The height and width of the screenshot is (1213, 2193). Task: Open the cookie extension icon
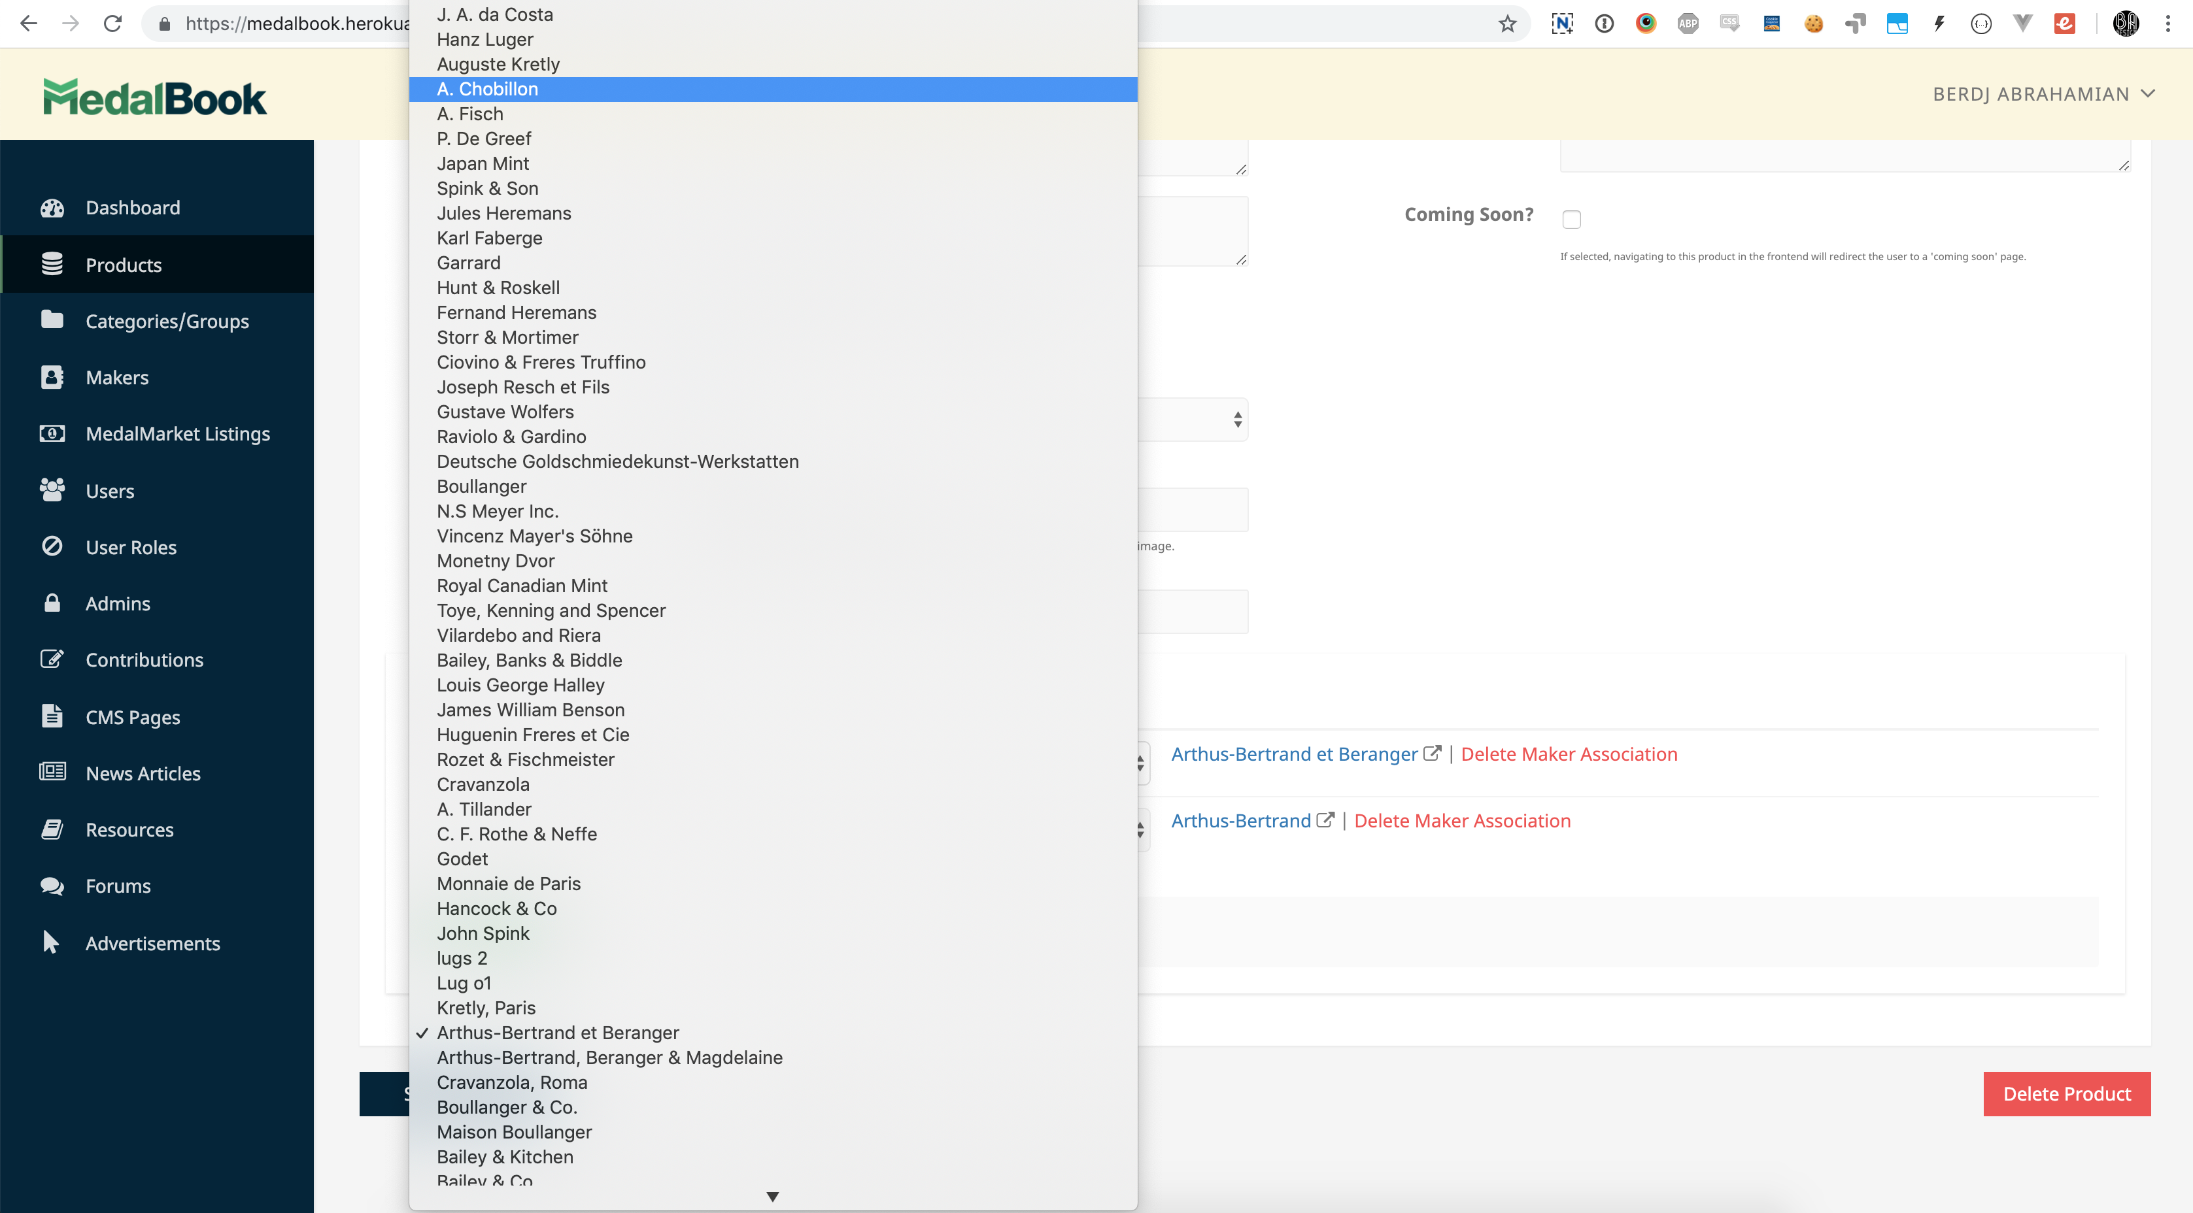[1814, 24]
